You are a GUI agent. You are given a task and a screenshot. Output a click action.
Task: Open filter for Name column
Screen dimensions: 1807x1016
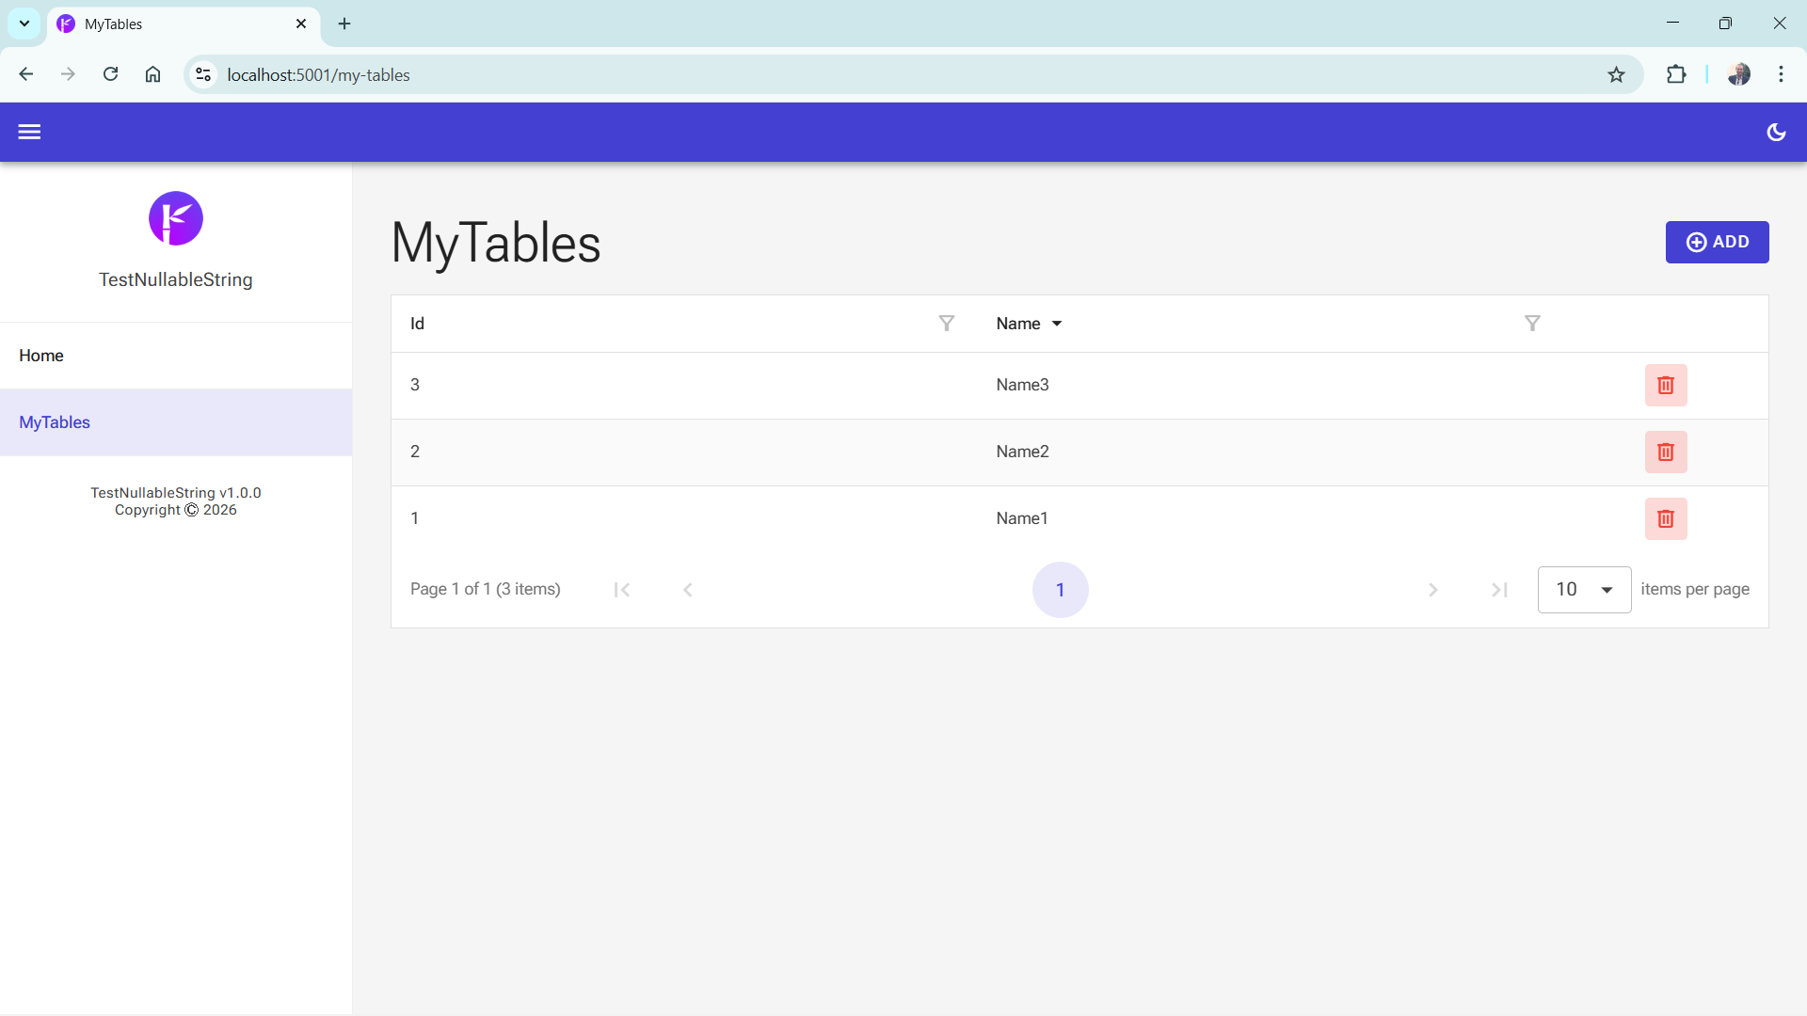1532,324
